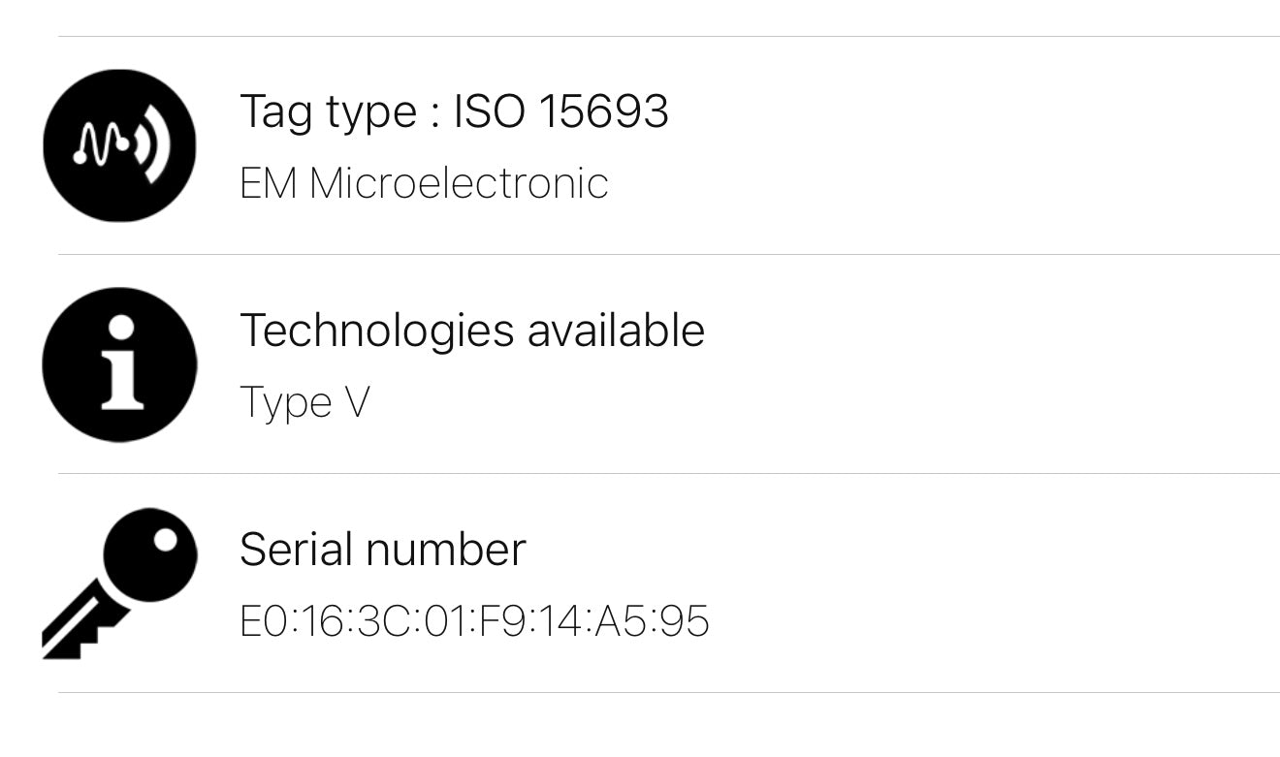The height and width of the screenshot is (757, 1280).
Task: Click the "15693" digits in the tag type
Action: pyautogui.click(x=603, y=111)
